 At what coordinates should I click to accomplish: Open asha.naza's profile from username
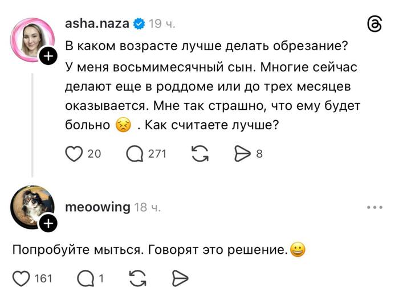[x=97, y=24]
